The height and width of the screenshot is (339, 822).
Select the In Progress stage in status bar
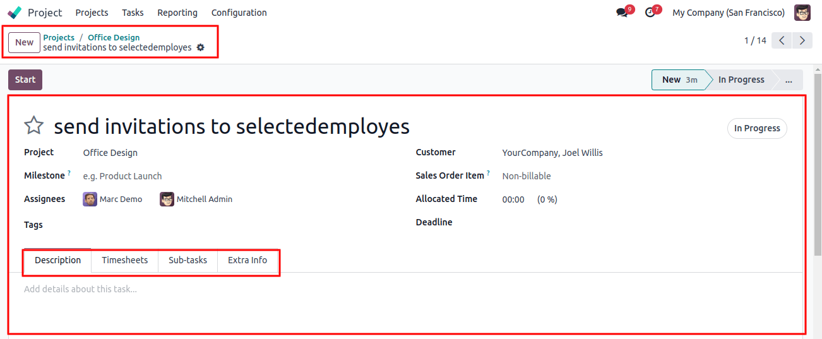point(741,80)
